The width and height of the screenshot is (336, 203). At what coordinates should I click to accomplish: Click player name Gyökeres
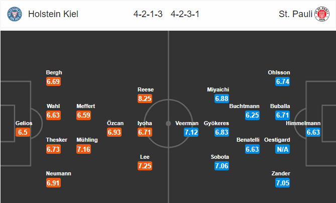[x=216, y=123]
